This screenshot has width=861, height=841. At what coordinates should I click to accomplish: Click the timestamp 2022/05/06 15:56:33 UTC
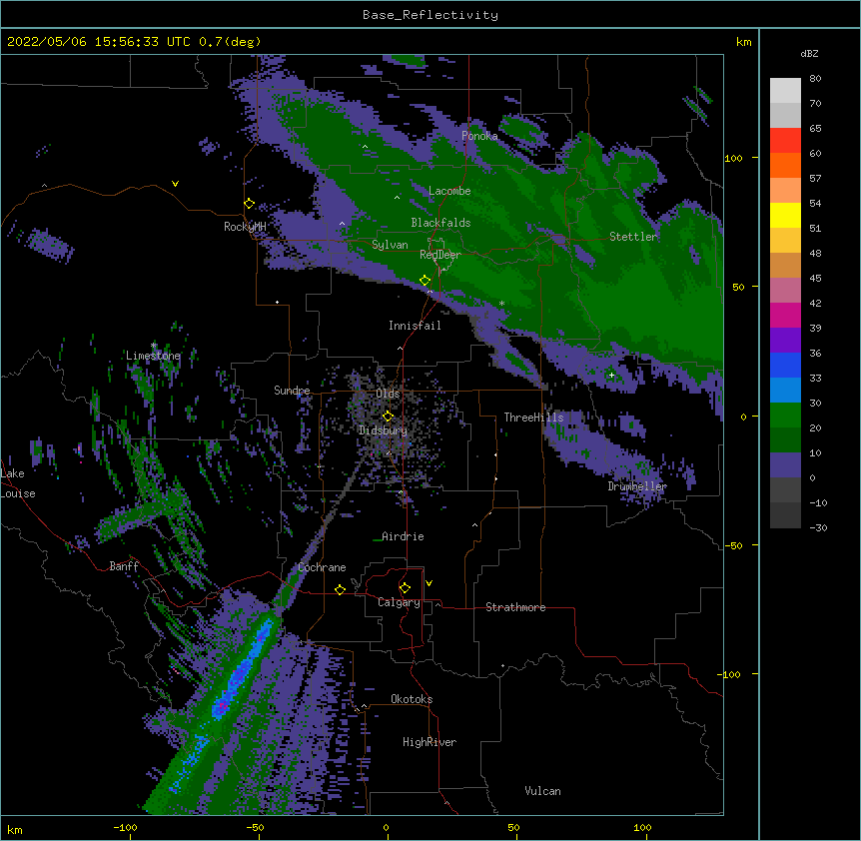point(99,42)
